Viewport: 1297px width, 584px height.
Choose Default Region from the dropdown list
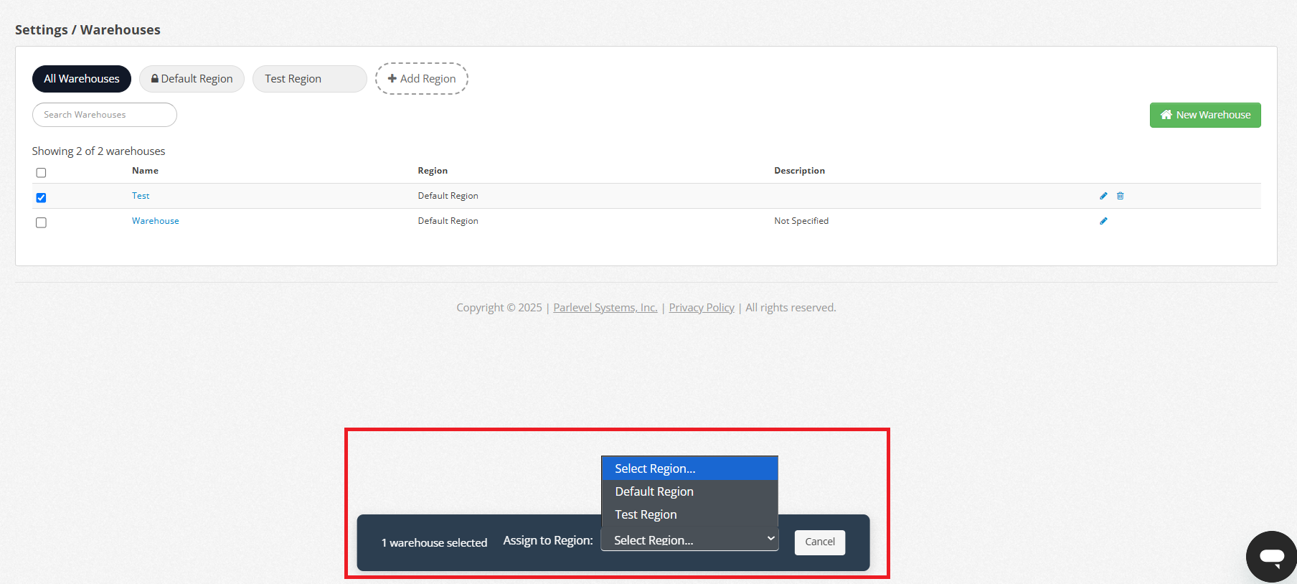pyautogui.click(x=654, y=491)
